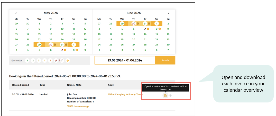
Task: Open the invoice document icon for John Doe
Action: point(165,95)
